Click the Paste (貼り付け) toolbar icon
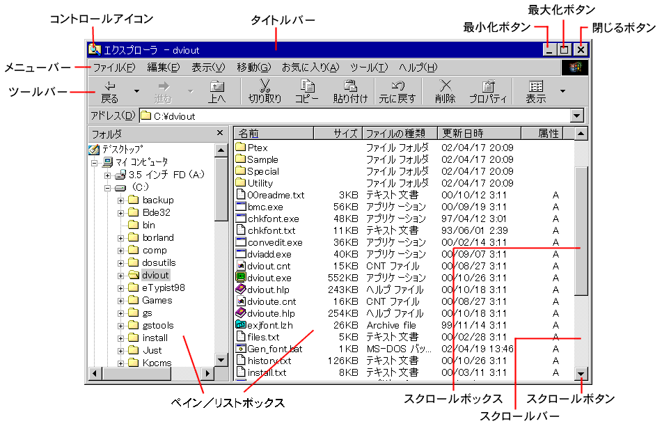Viewport: 662px width, 426px height. 350,86
